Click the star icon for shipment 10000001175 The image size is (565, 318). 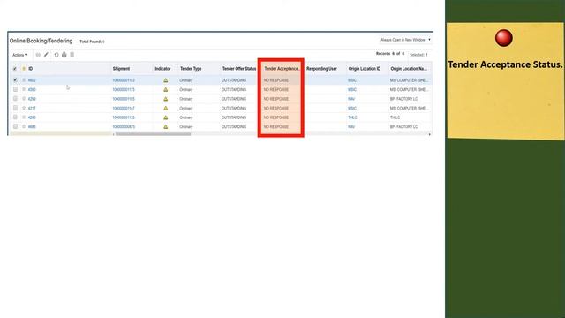(x=24, y=89)
